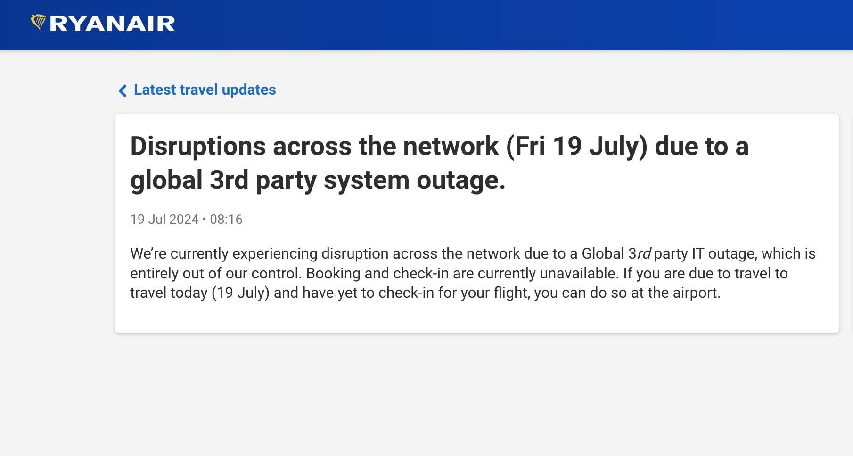Click 'global 3rd party system outage.' headline line
The height and width of the screenshot is (456, 853).
click(x=318, y=180)
